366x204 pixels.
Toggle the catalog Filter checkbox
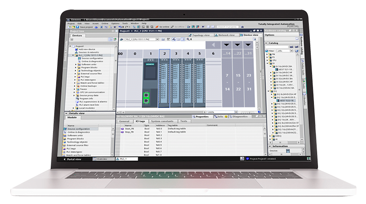(x=267, y=51)
